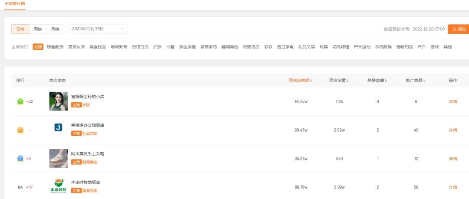Screen dimensions: 469x199
Task: Click 鞋帽箱包 tag under 阿木真皮手工女鞋
Action: [90, 162]
